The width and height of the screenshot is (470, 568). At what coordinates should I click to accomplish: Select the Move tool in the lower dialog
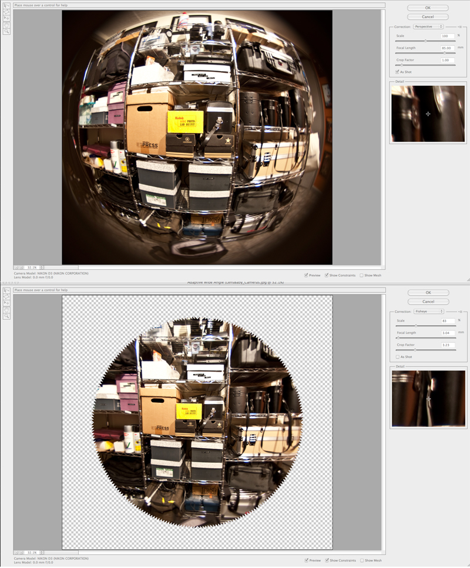(x=6, y=303)
